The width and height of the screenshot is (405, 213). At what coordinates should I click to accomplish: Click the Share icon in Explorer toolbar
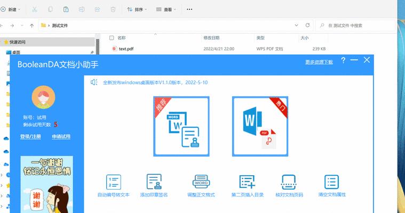click(x=97, y=10)
